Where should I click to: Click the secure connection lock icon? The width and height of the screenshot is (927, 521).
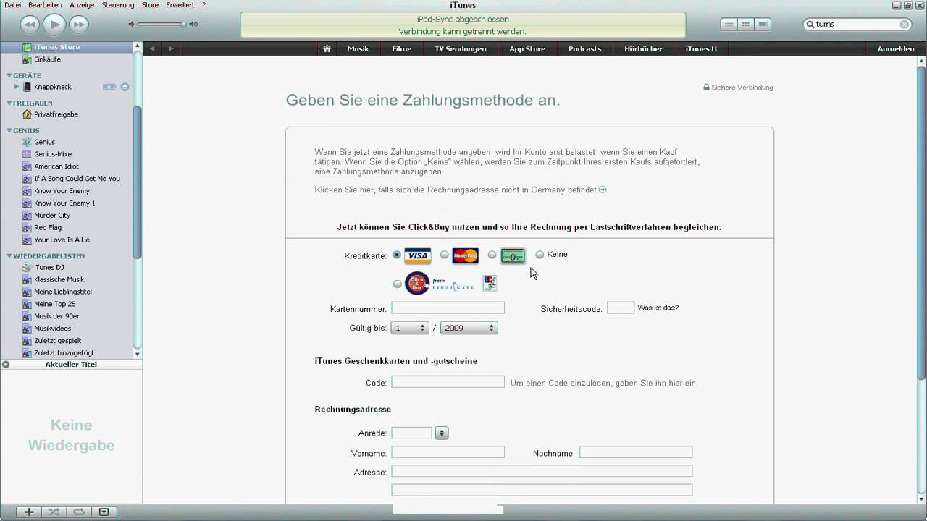point(706,87)
